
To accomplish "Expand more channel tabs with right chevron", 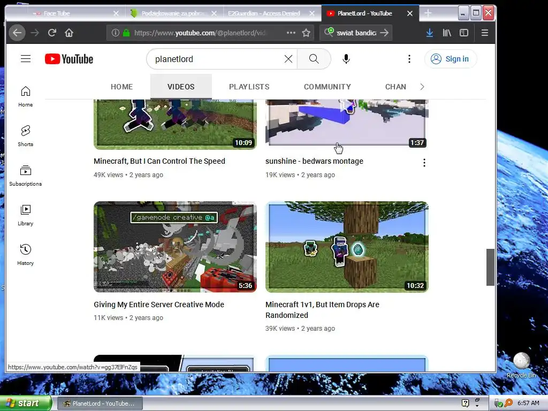I will pos(422,87).
